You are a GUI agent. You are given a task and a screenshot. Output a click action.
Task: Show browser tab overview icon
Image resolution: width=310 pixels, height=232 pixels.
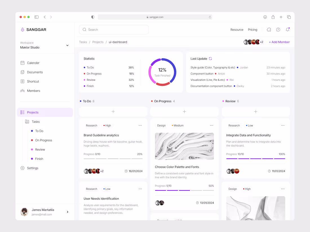click(x=289, y=17)
